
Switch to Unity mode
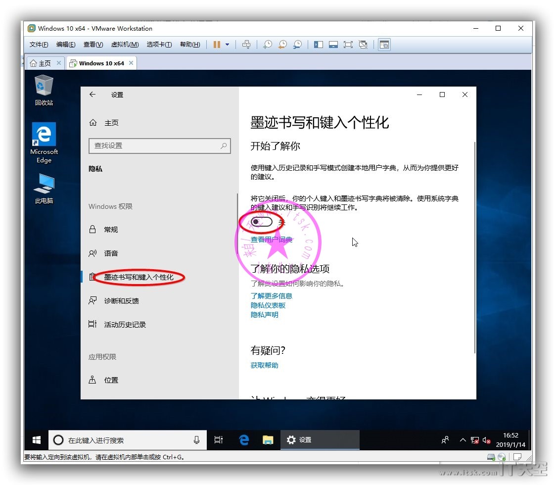[x=363, y=45]
